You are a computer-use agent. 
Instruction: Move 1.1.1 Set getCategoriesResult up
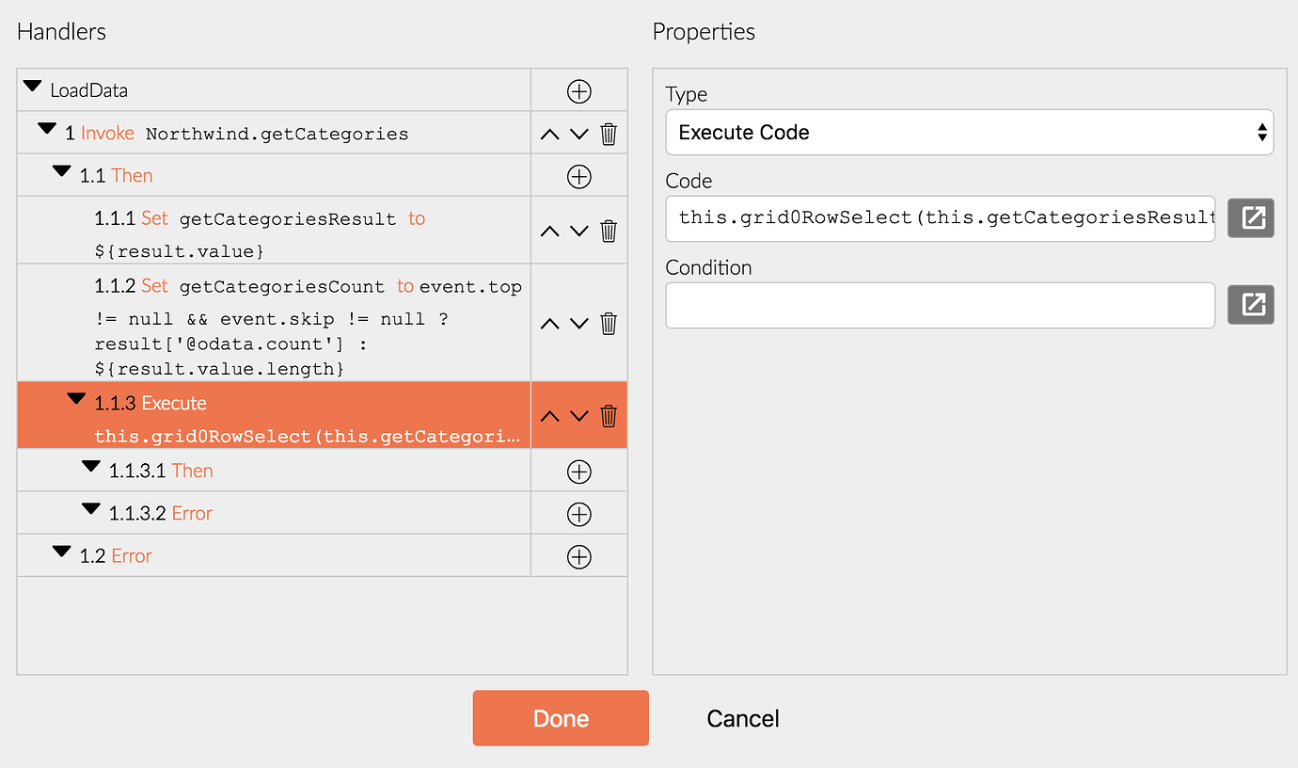click(550, 232)
